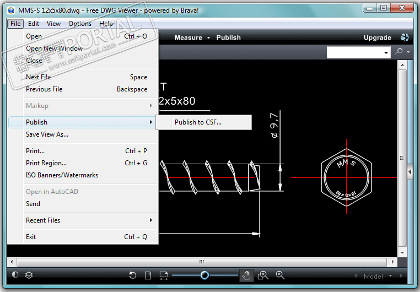Choose Open from the File menu
This screenshot has height=292, width=420.
click(83, 36)
